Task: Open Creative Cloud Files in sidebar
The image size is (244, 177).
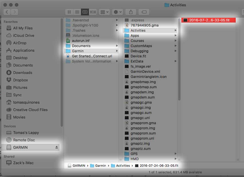Action: point(27,110)
